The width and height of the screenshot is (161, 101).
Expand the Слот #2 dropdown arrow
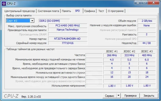tap(32, 21)
